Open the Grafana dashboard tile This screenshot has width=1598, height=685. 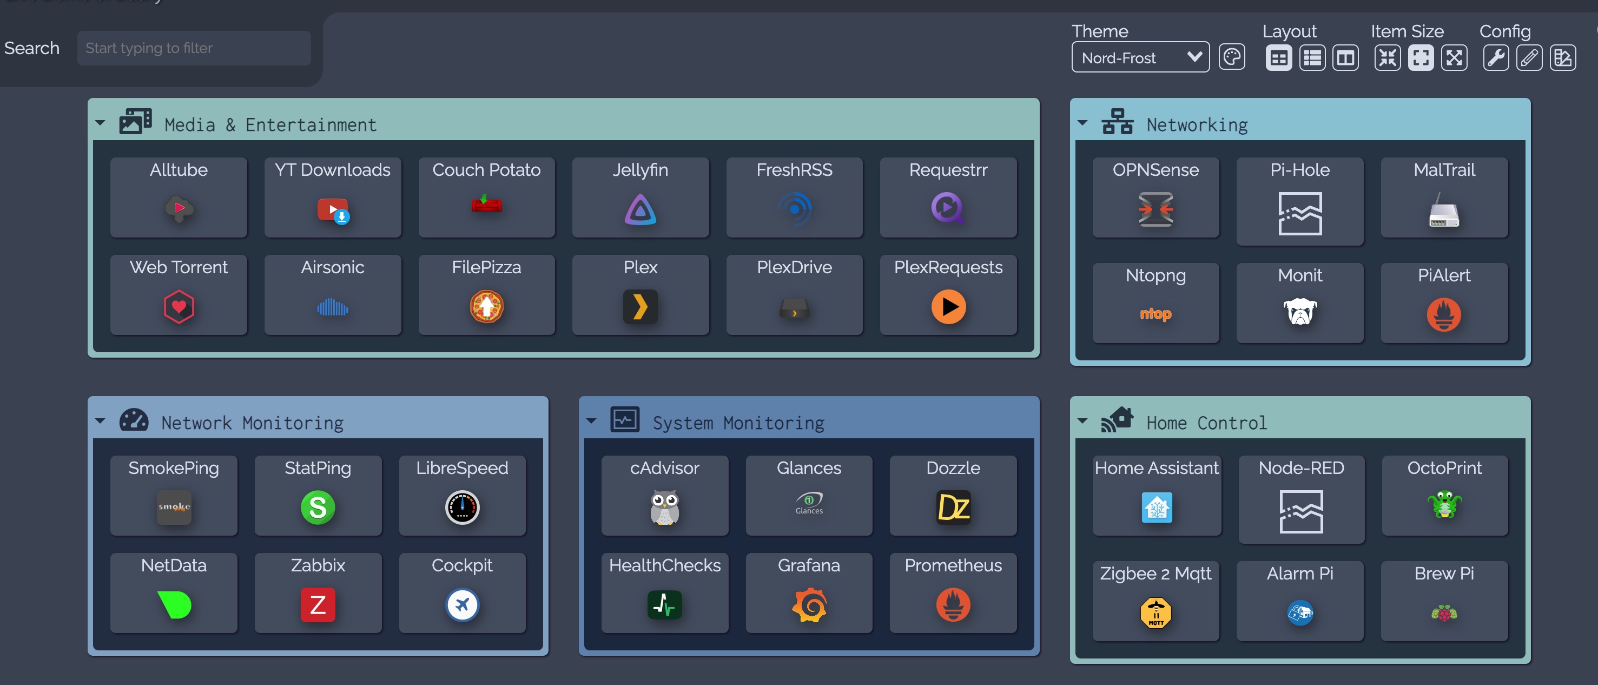[808, 592]
